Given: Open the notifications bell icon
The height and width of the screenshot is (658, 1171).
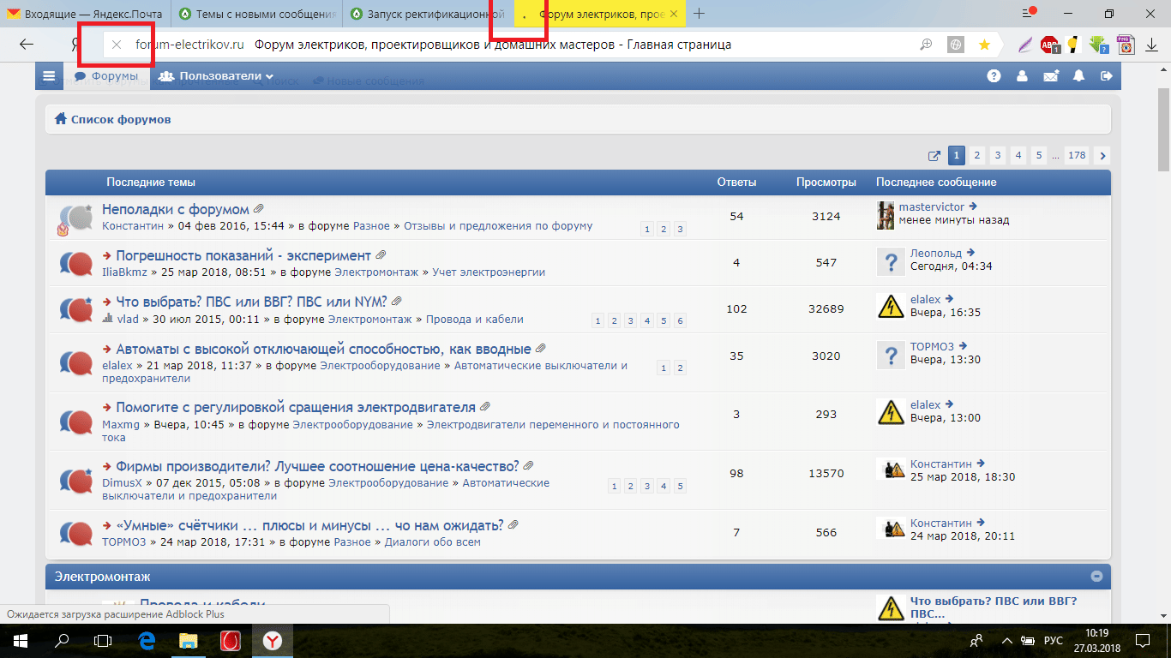Looking at the screenshot, I should pyautogui.click(x=1078, y=76).
